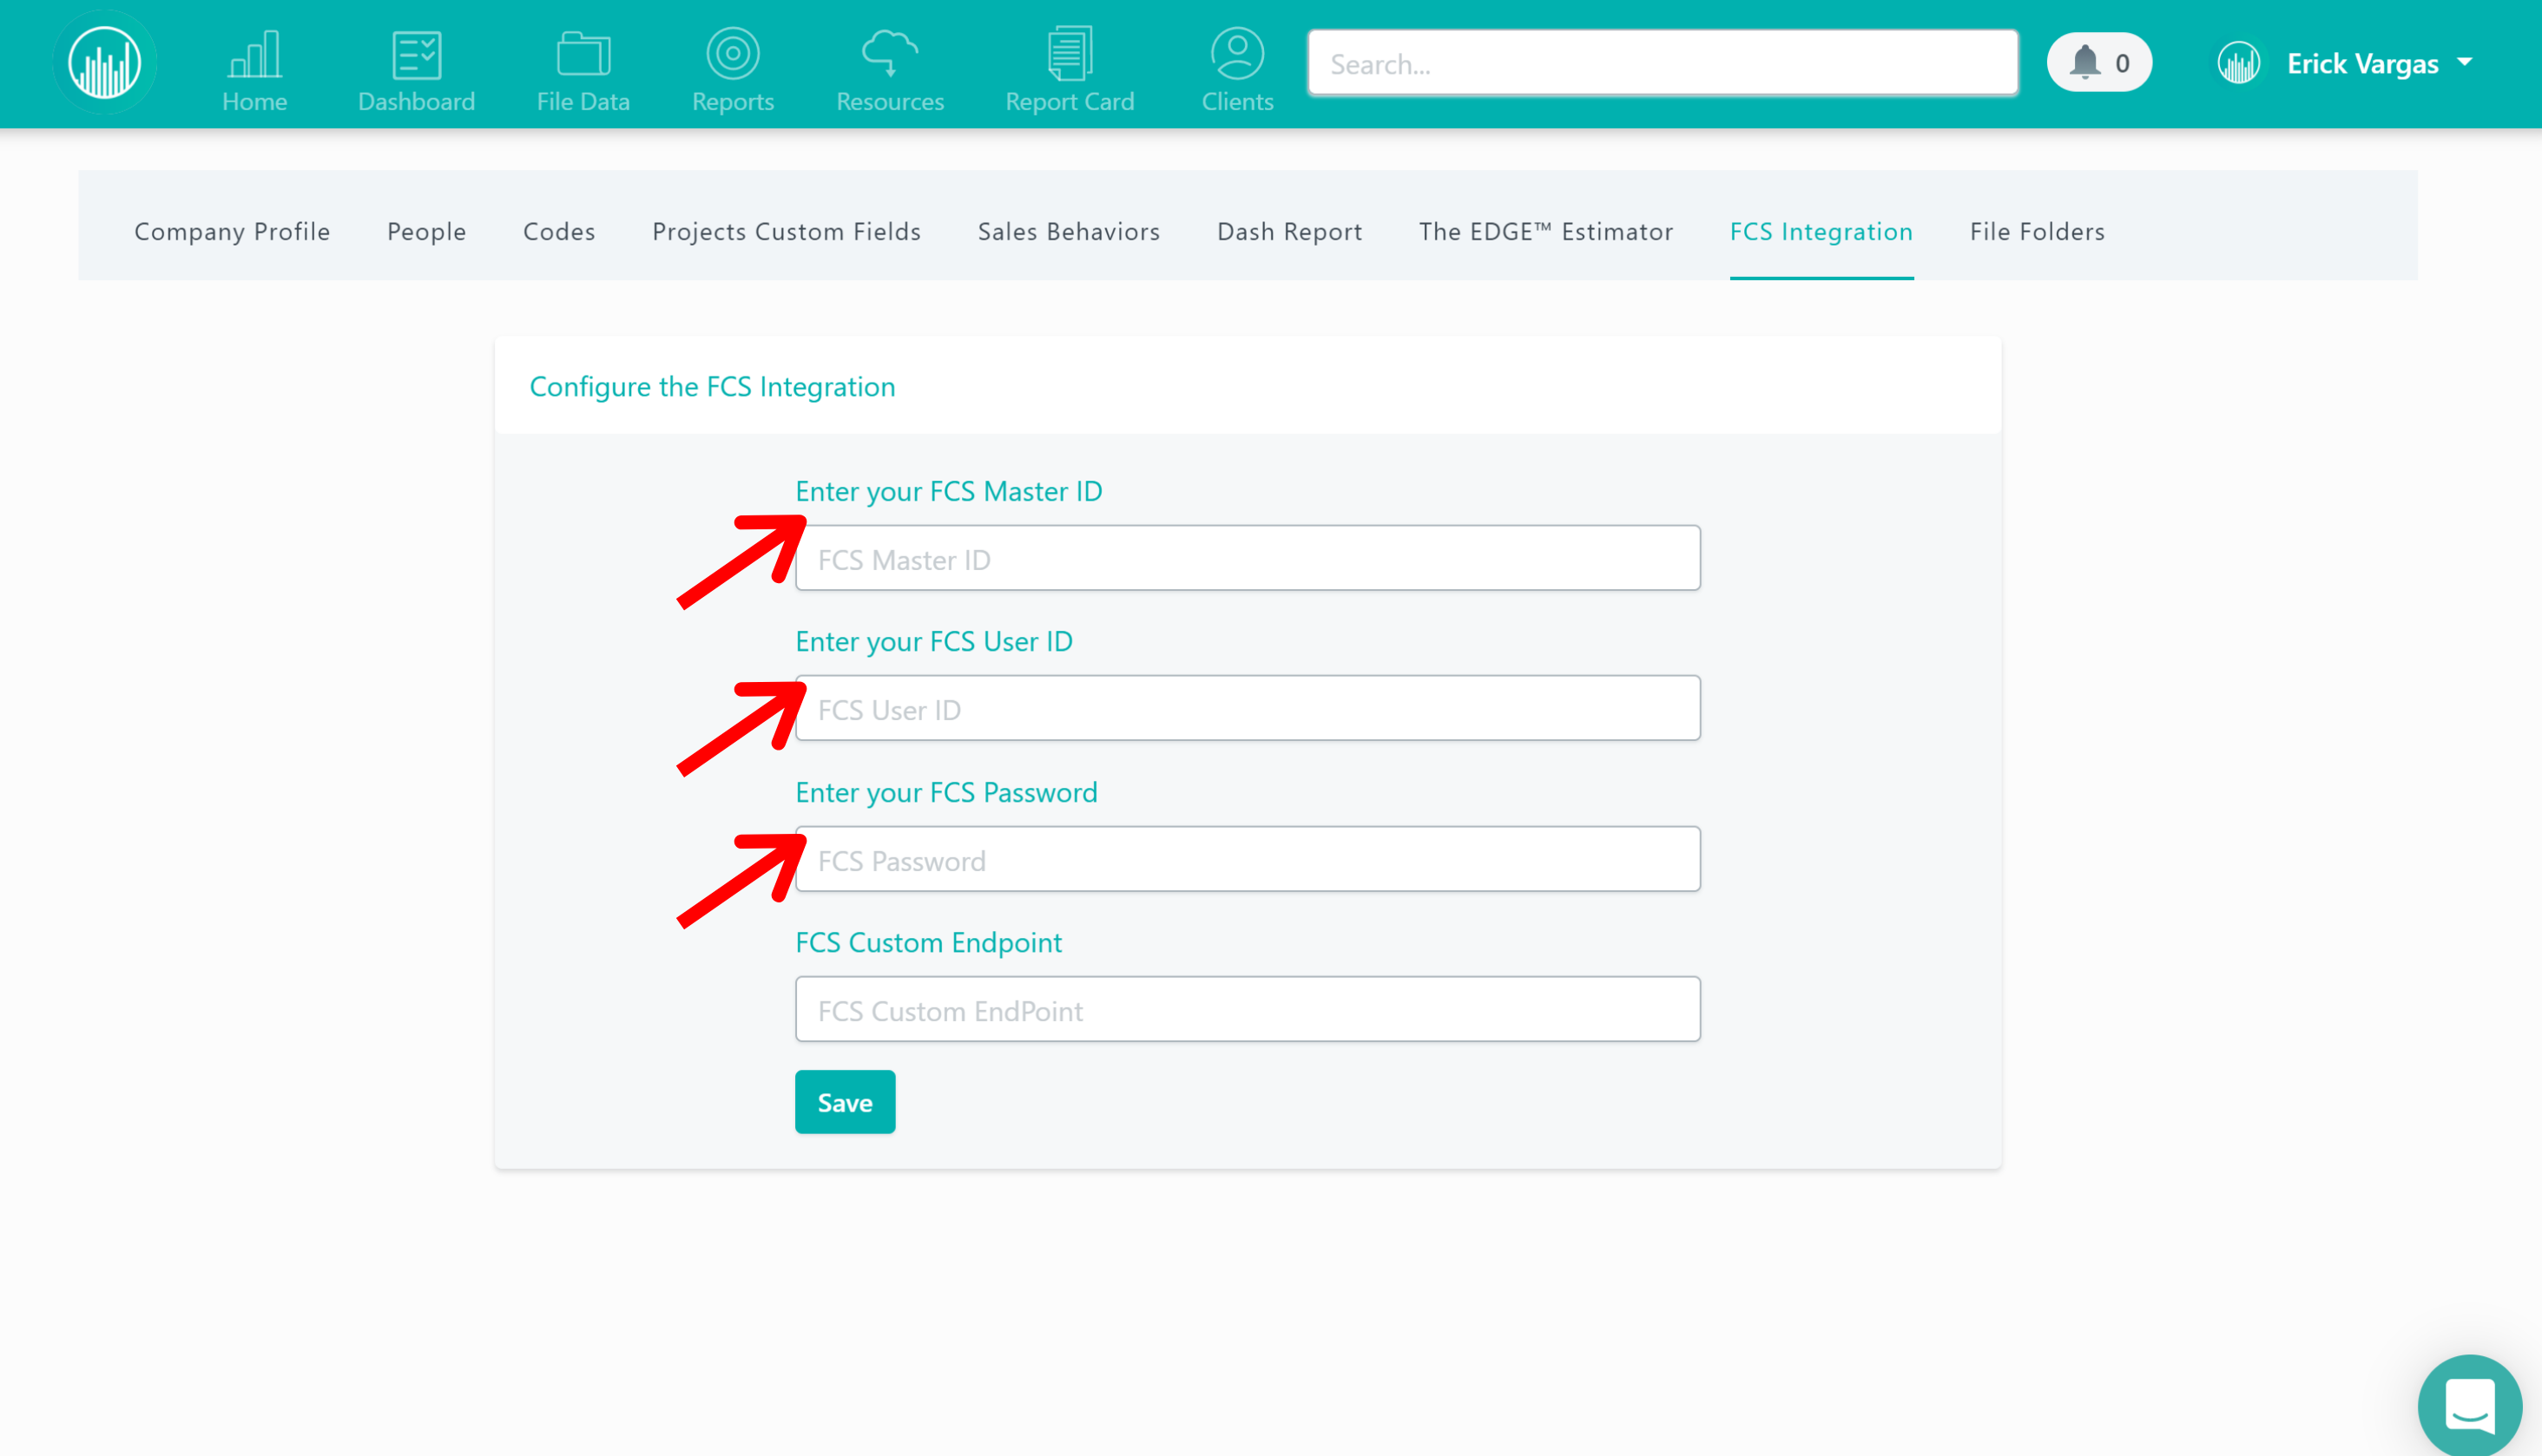Focus the FCS Password field
Screen dimensions: 2542x1456
(1248, 860)
